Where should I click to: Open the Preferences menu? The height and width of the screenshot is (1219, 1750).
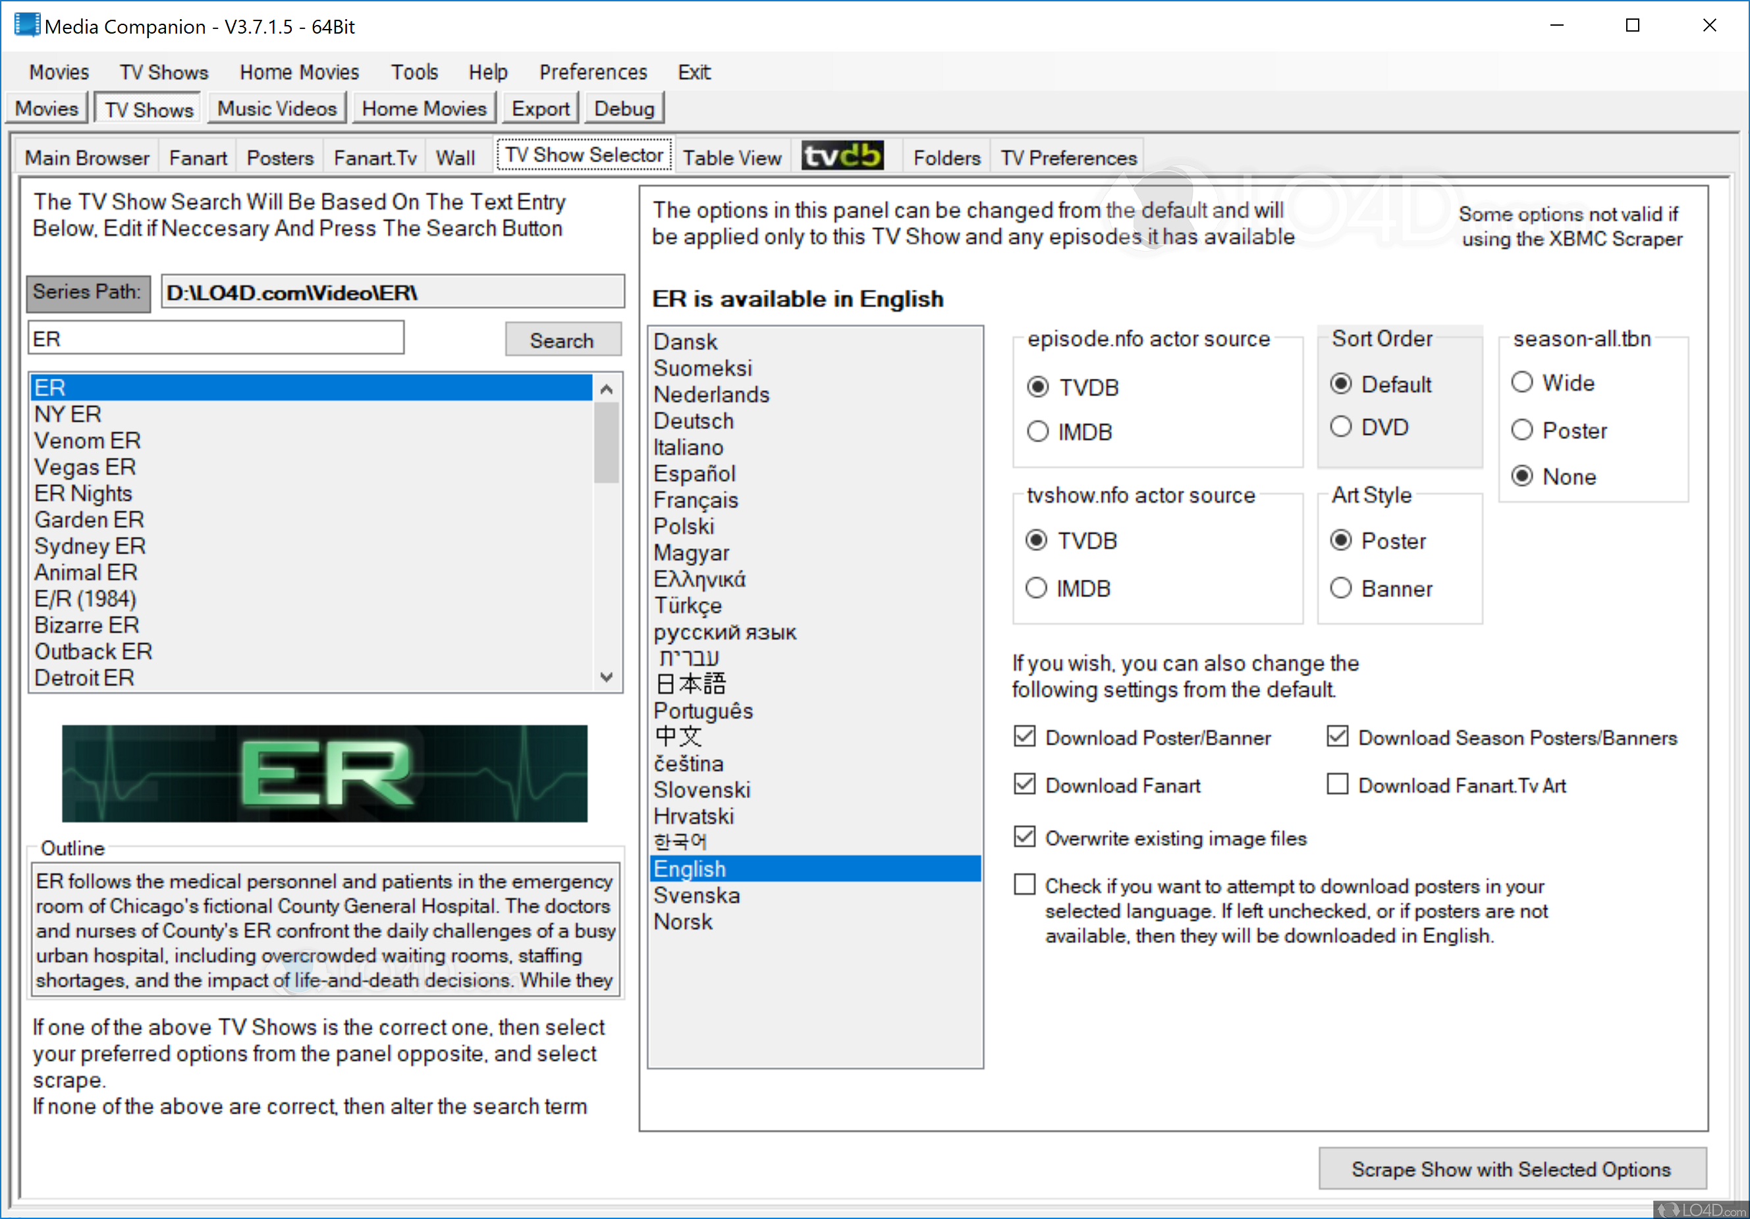(x=593, y=72)
